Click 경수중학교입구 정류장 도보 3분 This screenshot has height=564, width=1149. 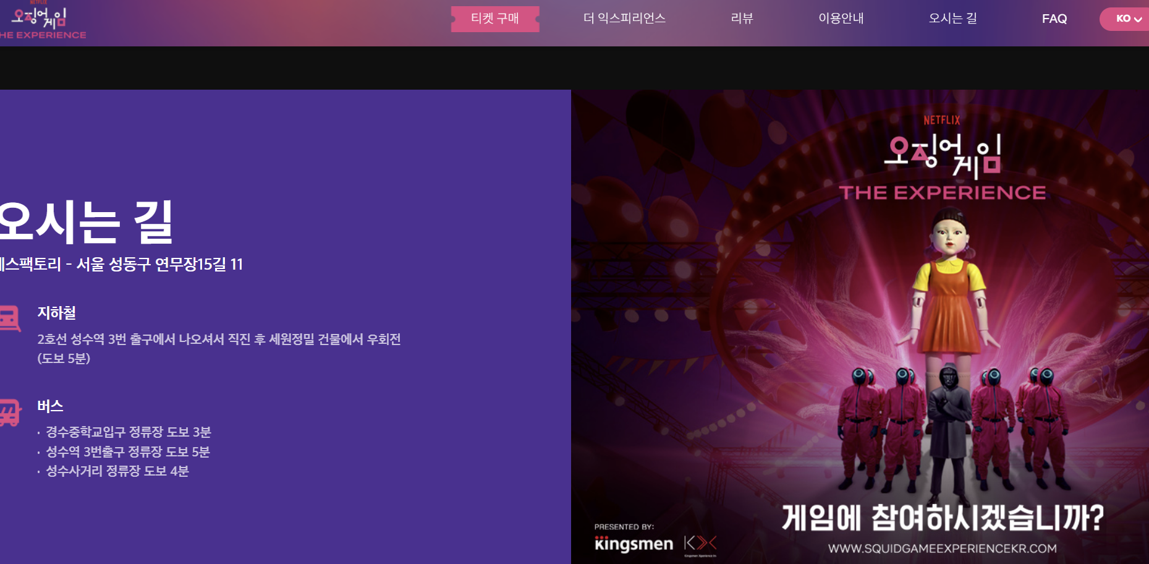[129, 432]
